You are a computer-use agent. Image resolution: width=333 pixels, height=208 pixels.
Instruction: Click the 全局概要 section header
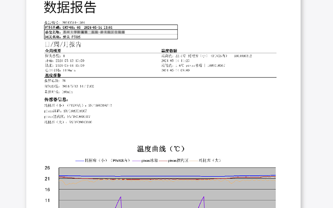pyautogui.click(x=53, y=51)
